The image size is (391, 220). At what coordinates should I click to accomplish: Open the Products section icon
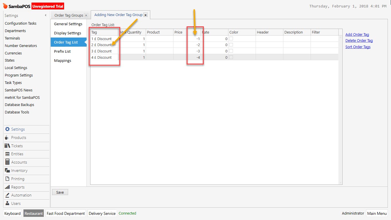pyautogui.click(x=7, y=137)
